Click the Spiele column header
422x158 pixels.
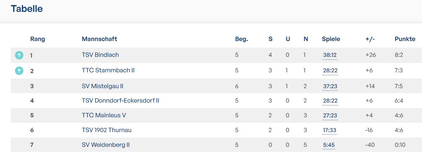coord(331,39)
